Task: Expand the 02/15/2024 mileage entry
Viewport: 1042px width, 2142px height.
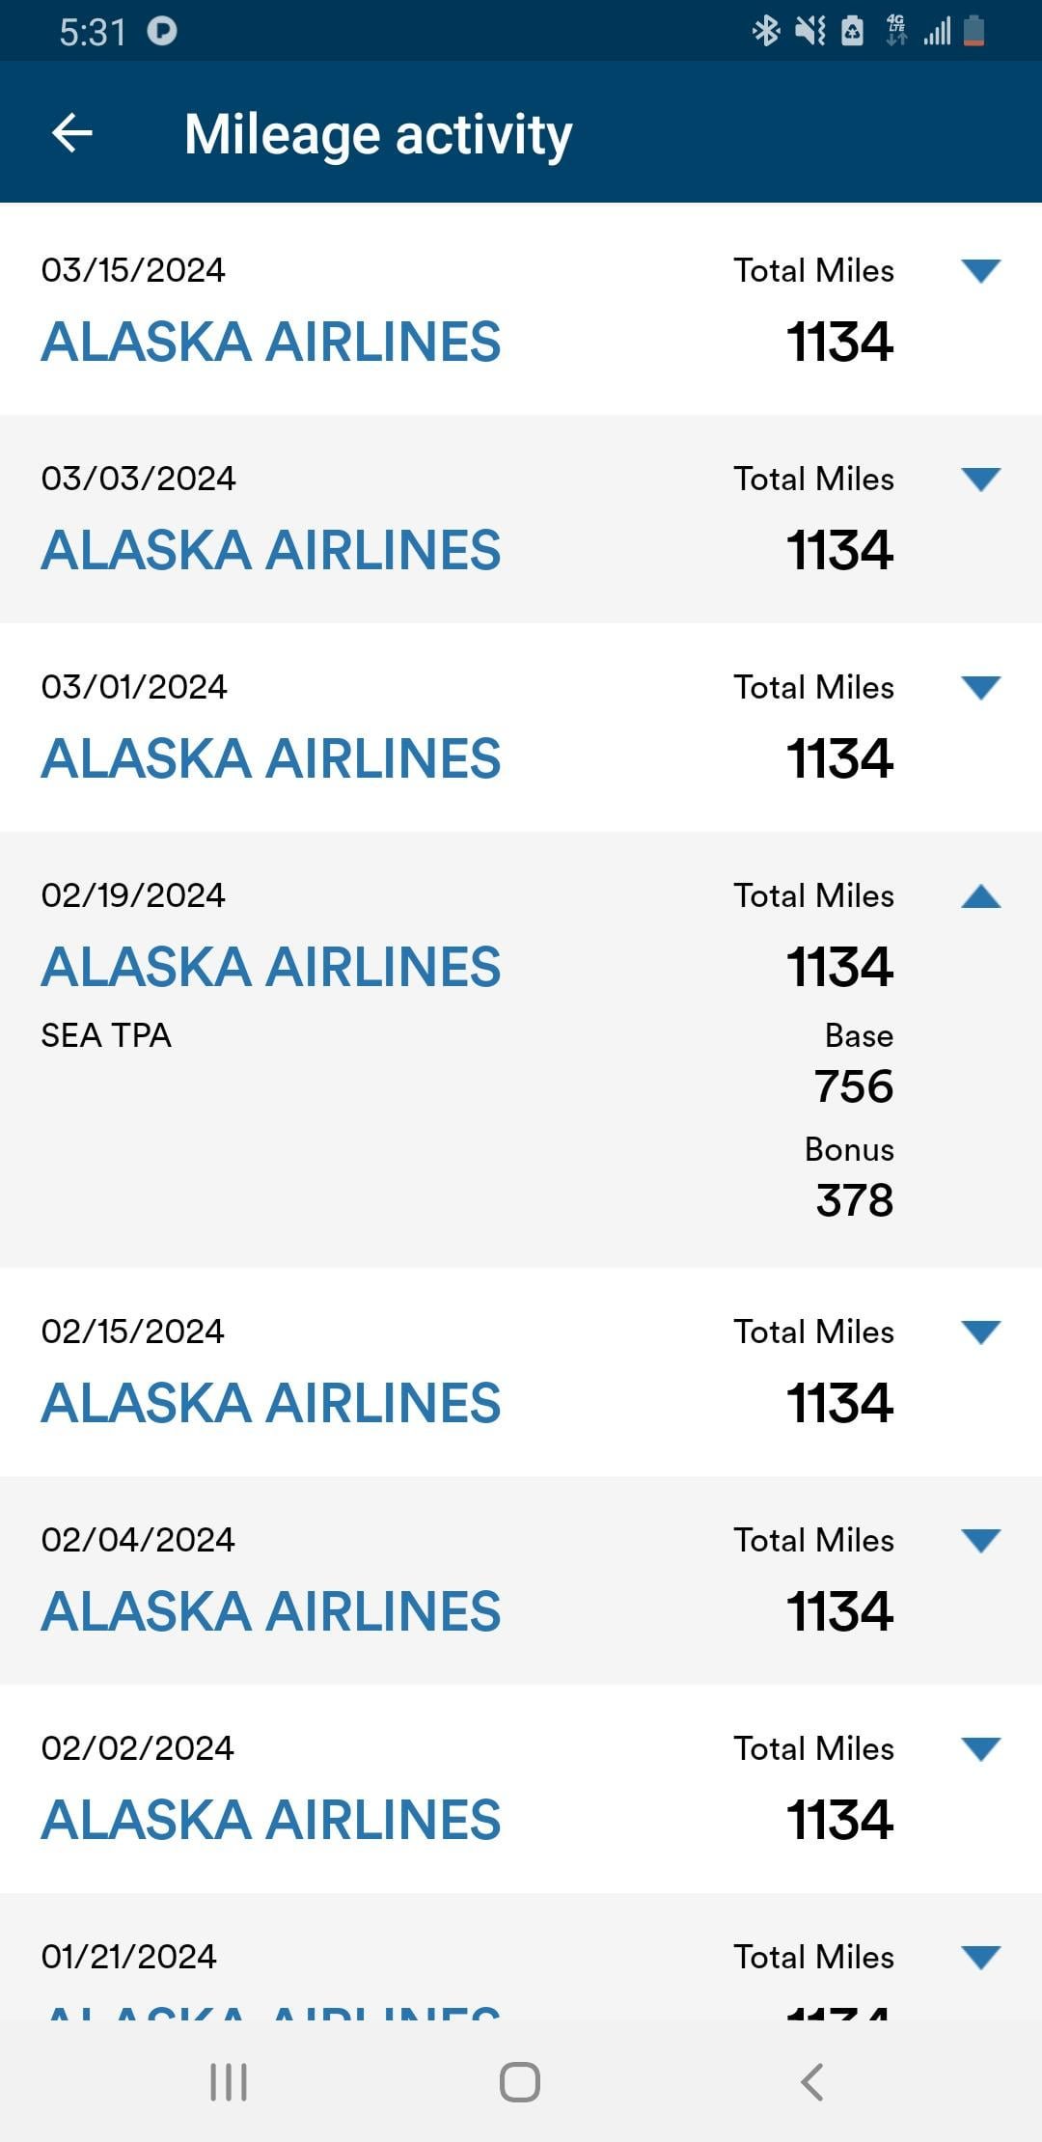Action: pyautogui.click(x=980, y=1332)
